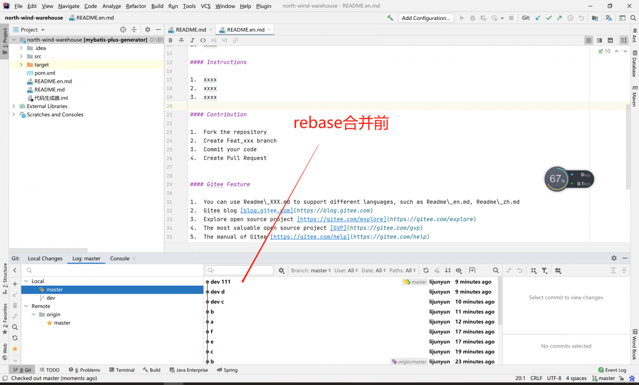This screenshot has height=385, width=639.
Task: Click UTF-8 encoding in status bar
Action: tap(554, 378)
